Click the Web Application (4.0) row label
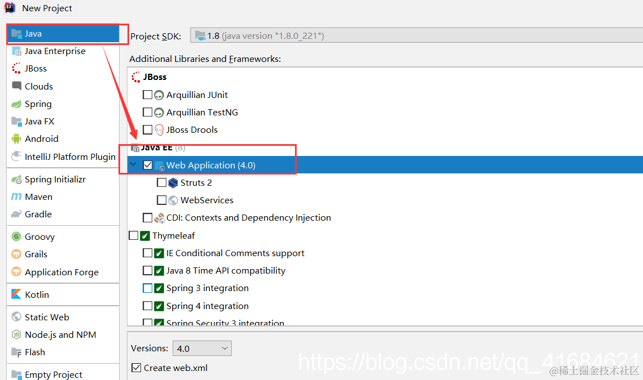Screen dimensions: 643x380 [211, 166]
